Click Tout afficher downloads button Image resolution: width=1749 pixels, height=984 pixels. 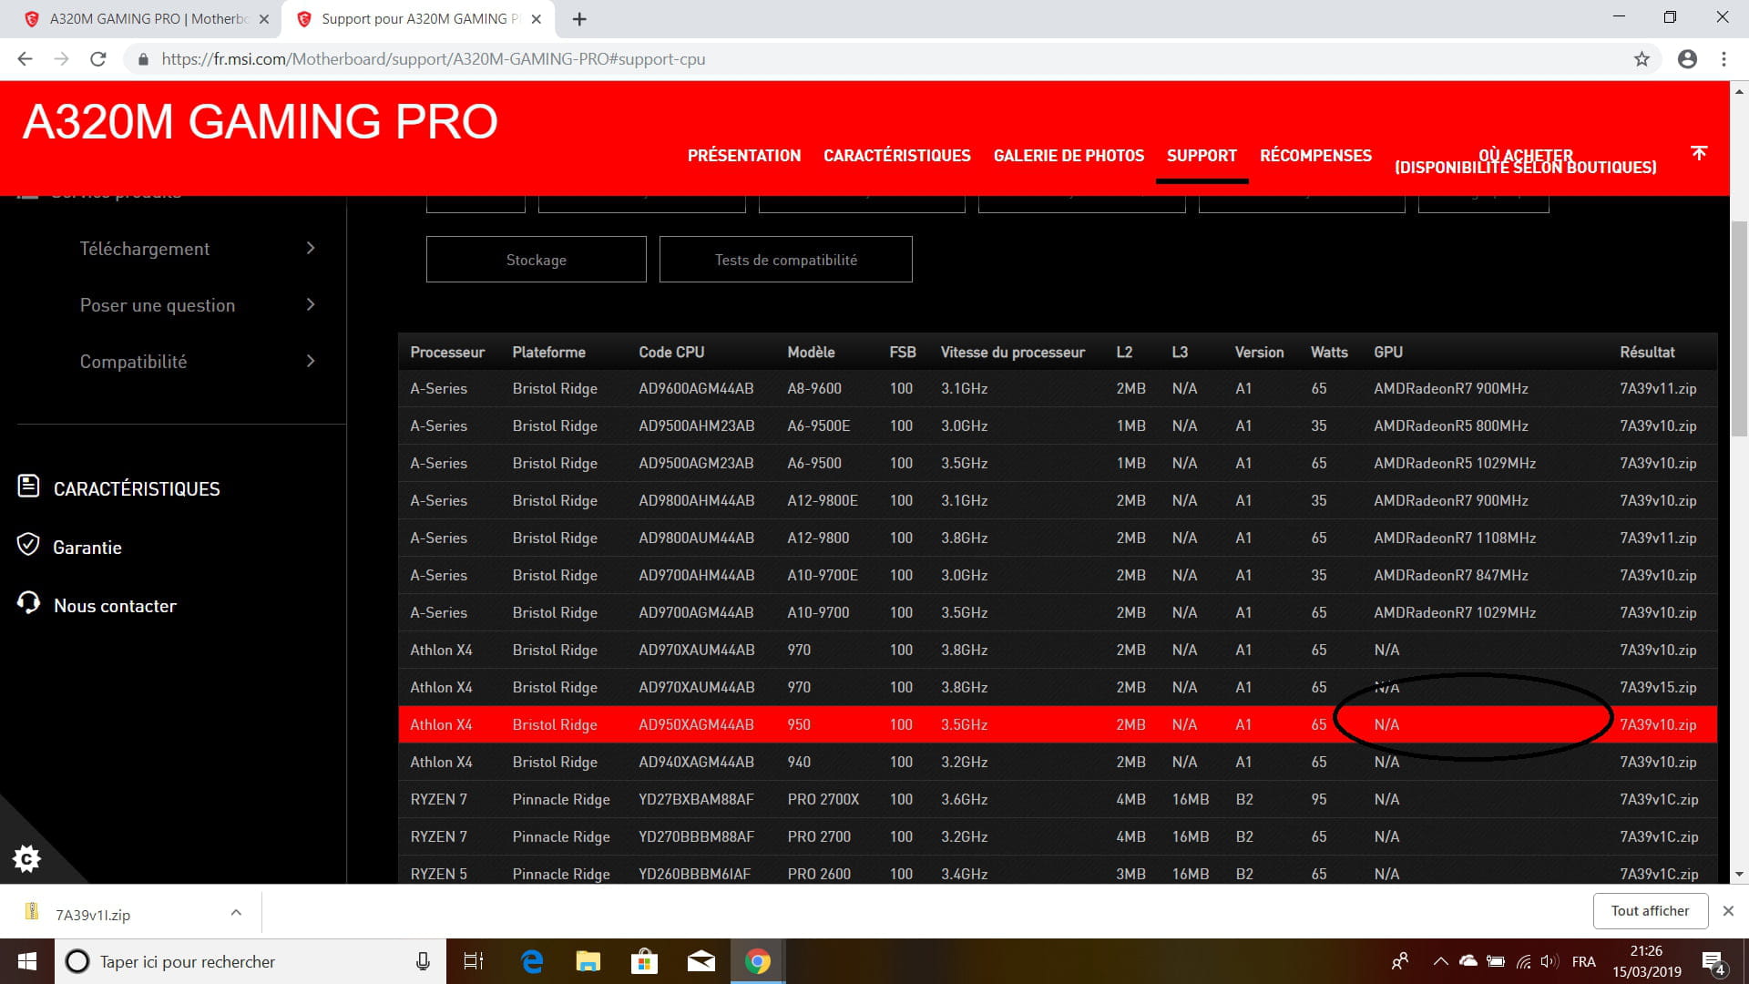[x=1650, y=911]
